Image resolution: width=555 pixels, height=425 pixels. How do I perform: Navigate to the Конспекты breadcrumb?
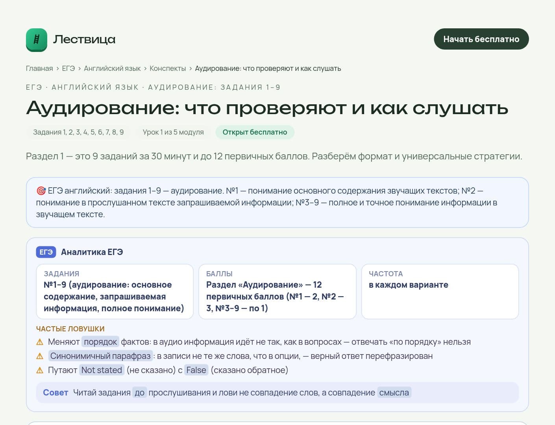pyautogui.click(x=168, y=68)
